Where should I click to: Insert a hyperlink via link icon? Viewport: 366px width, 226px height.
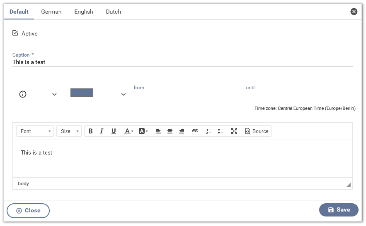point(195,131)
